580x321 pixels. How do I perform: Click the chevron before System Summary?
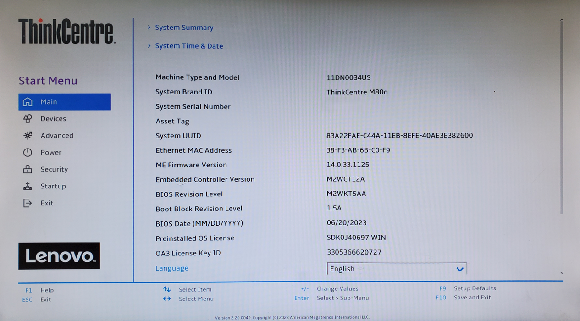[149, 28]
